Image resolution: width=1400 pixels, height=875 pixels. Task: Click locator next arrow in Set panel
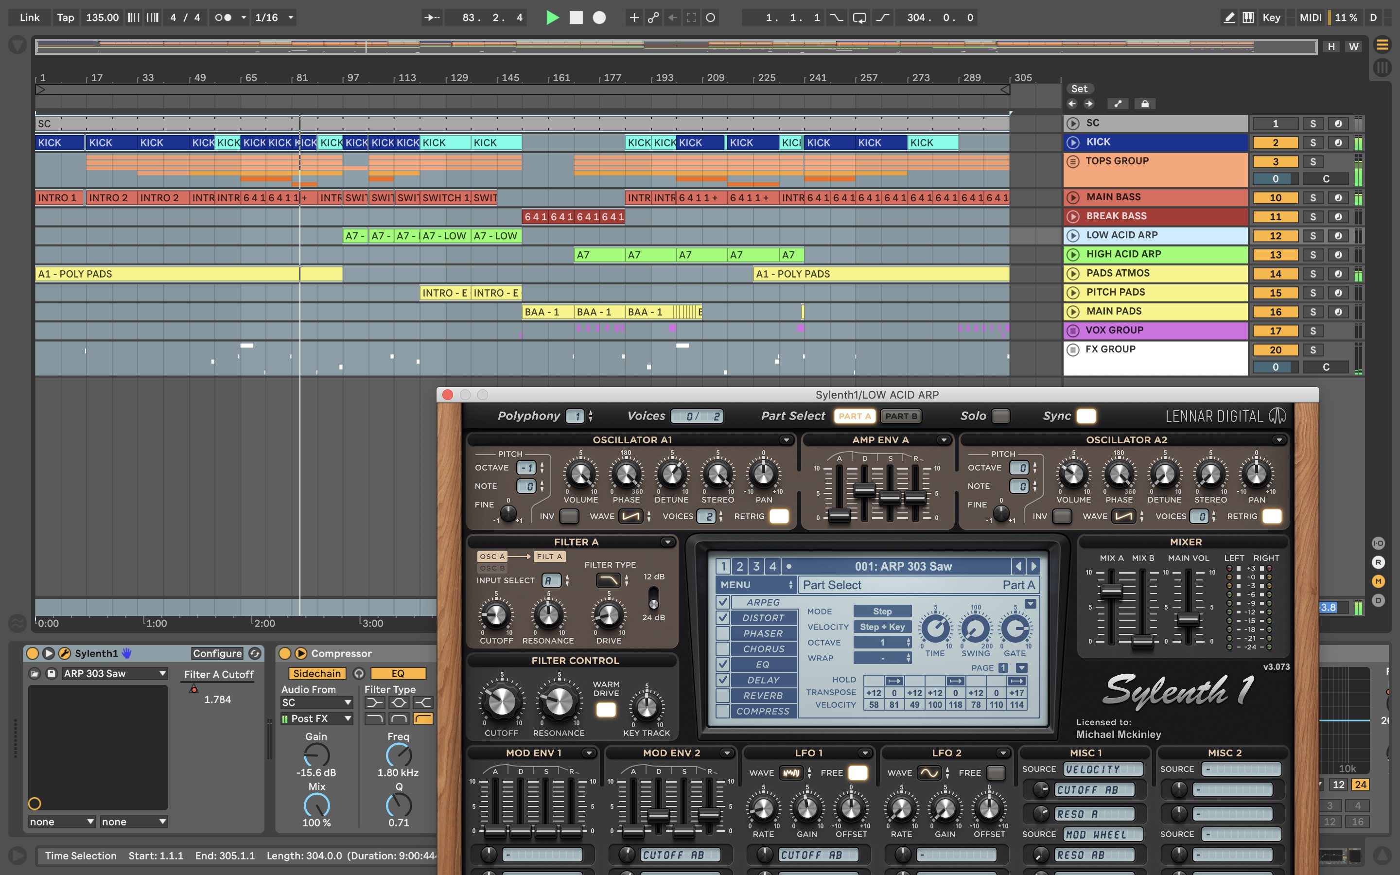(1089, 104)
